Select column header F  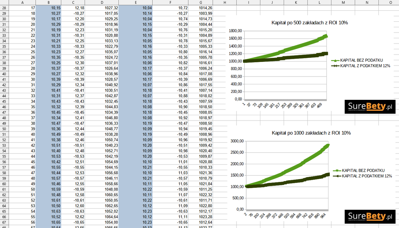click(170, 2)
